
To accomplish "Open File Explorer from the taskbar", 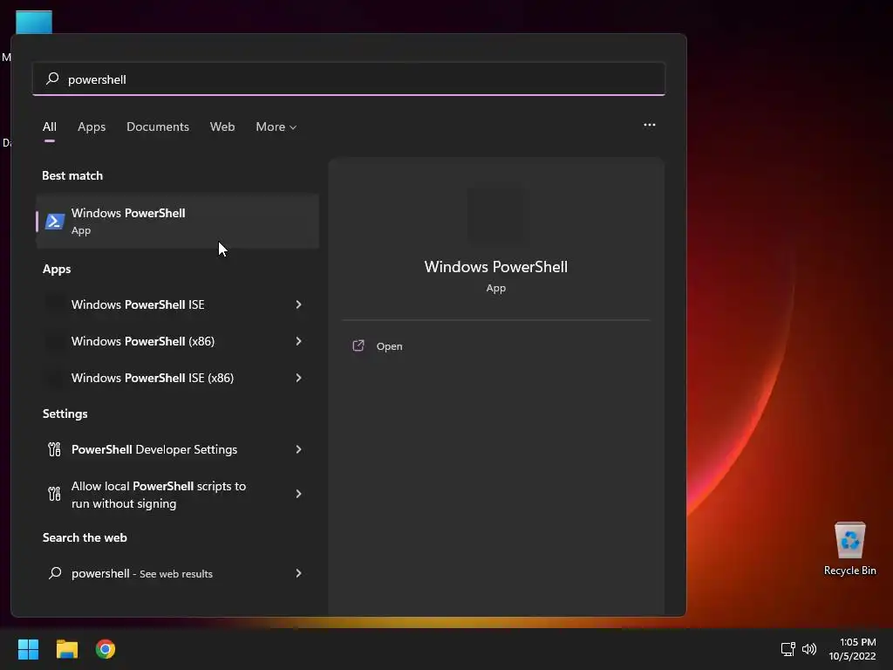I will (x=66, y=649).
